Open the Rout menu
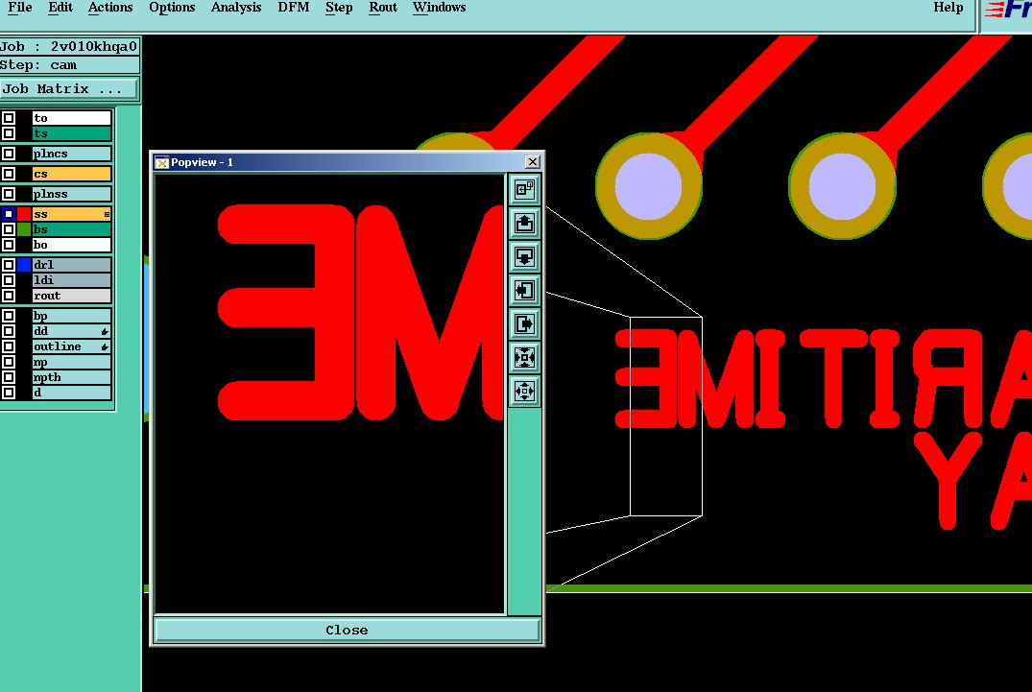This screenshot has height=692, width=1032. (x=382, y=8)
